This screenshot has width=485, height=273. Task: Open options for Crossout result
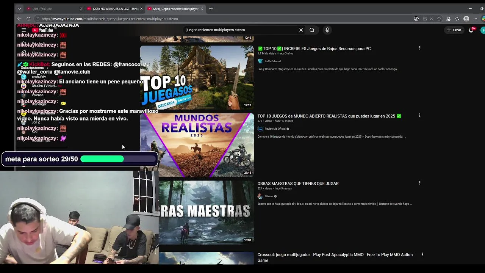click(422, 255)
